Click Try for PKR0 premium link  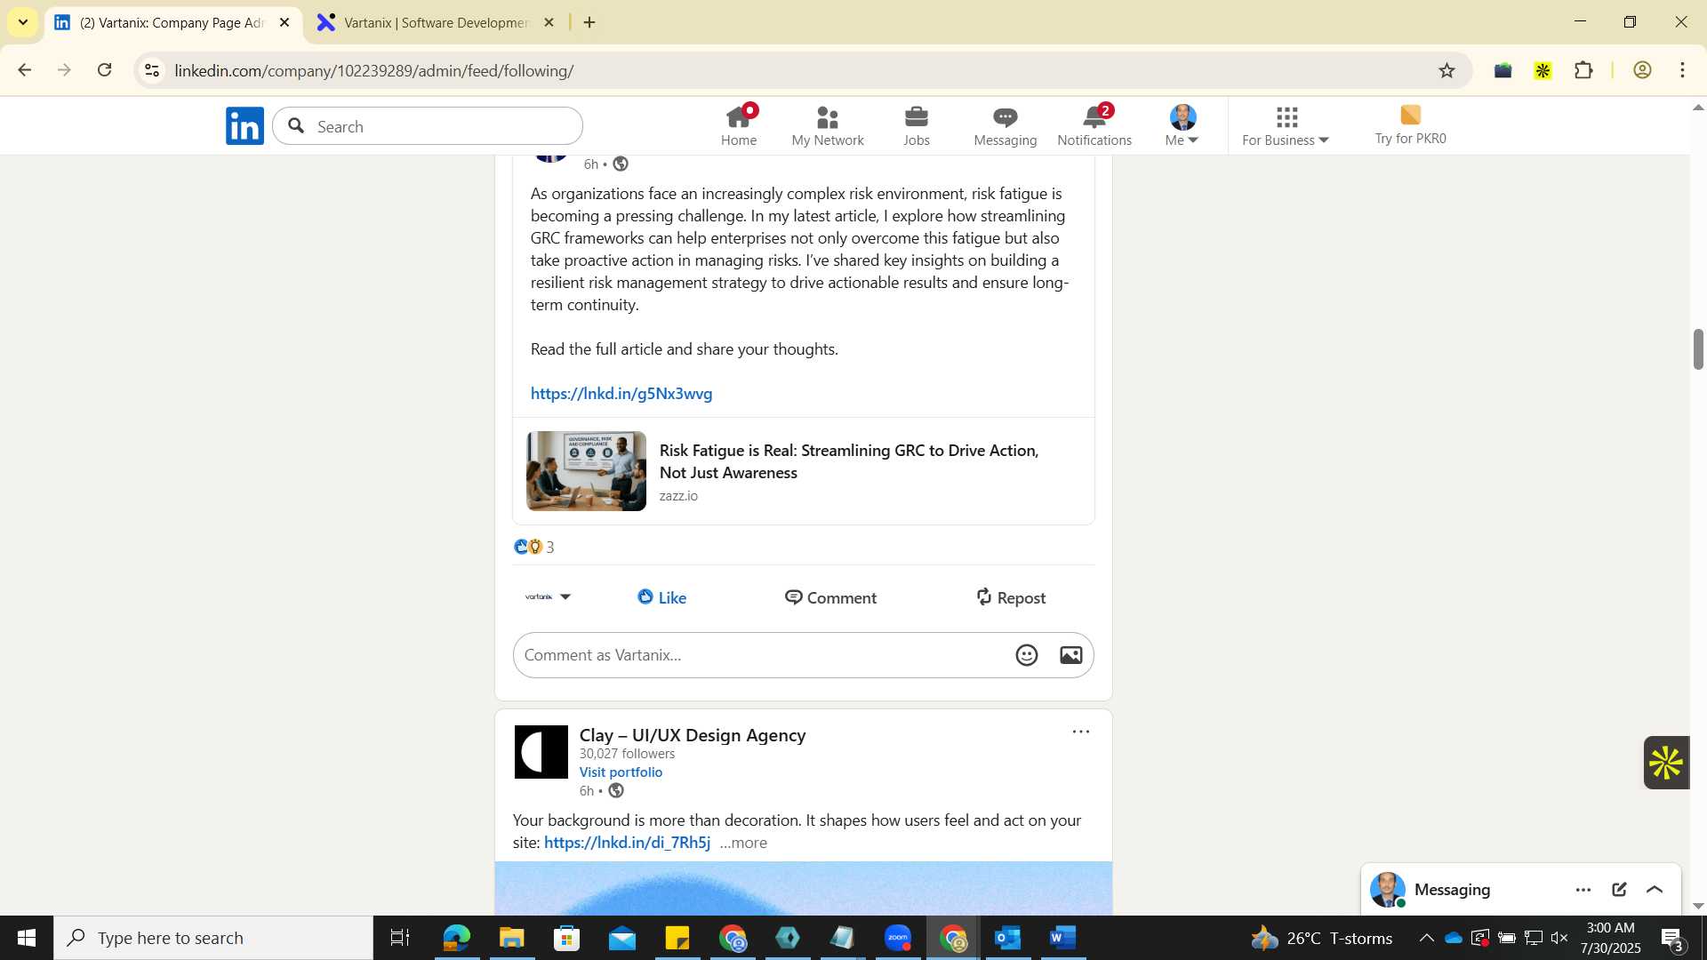point(1410,125)
